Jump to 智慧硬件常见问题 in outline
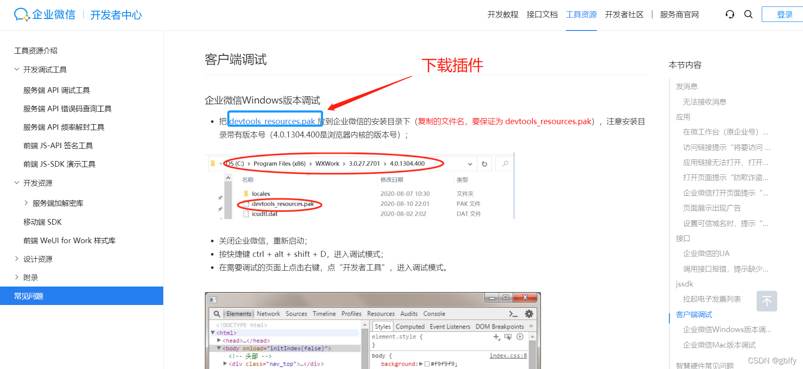 point(705,365)
